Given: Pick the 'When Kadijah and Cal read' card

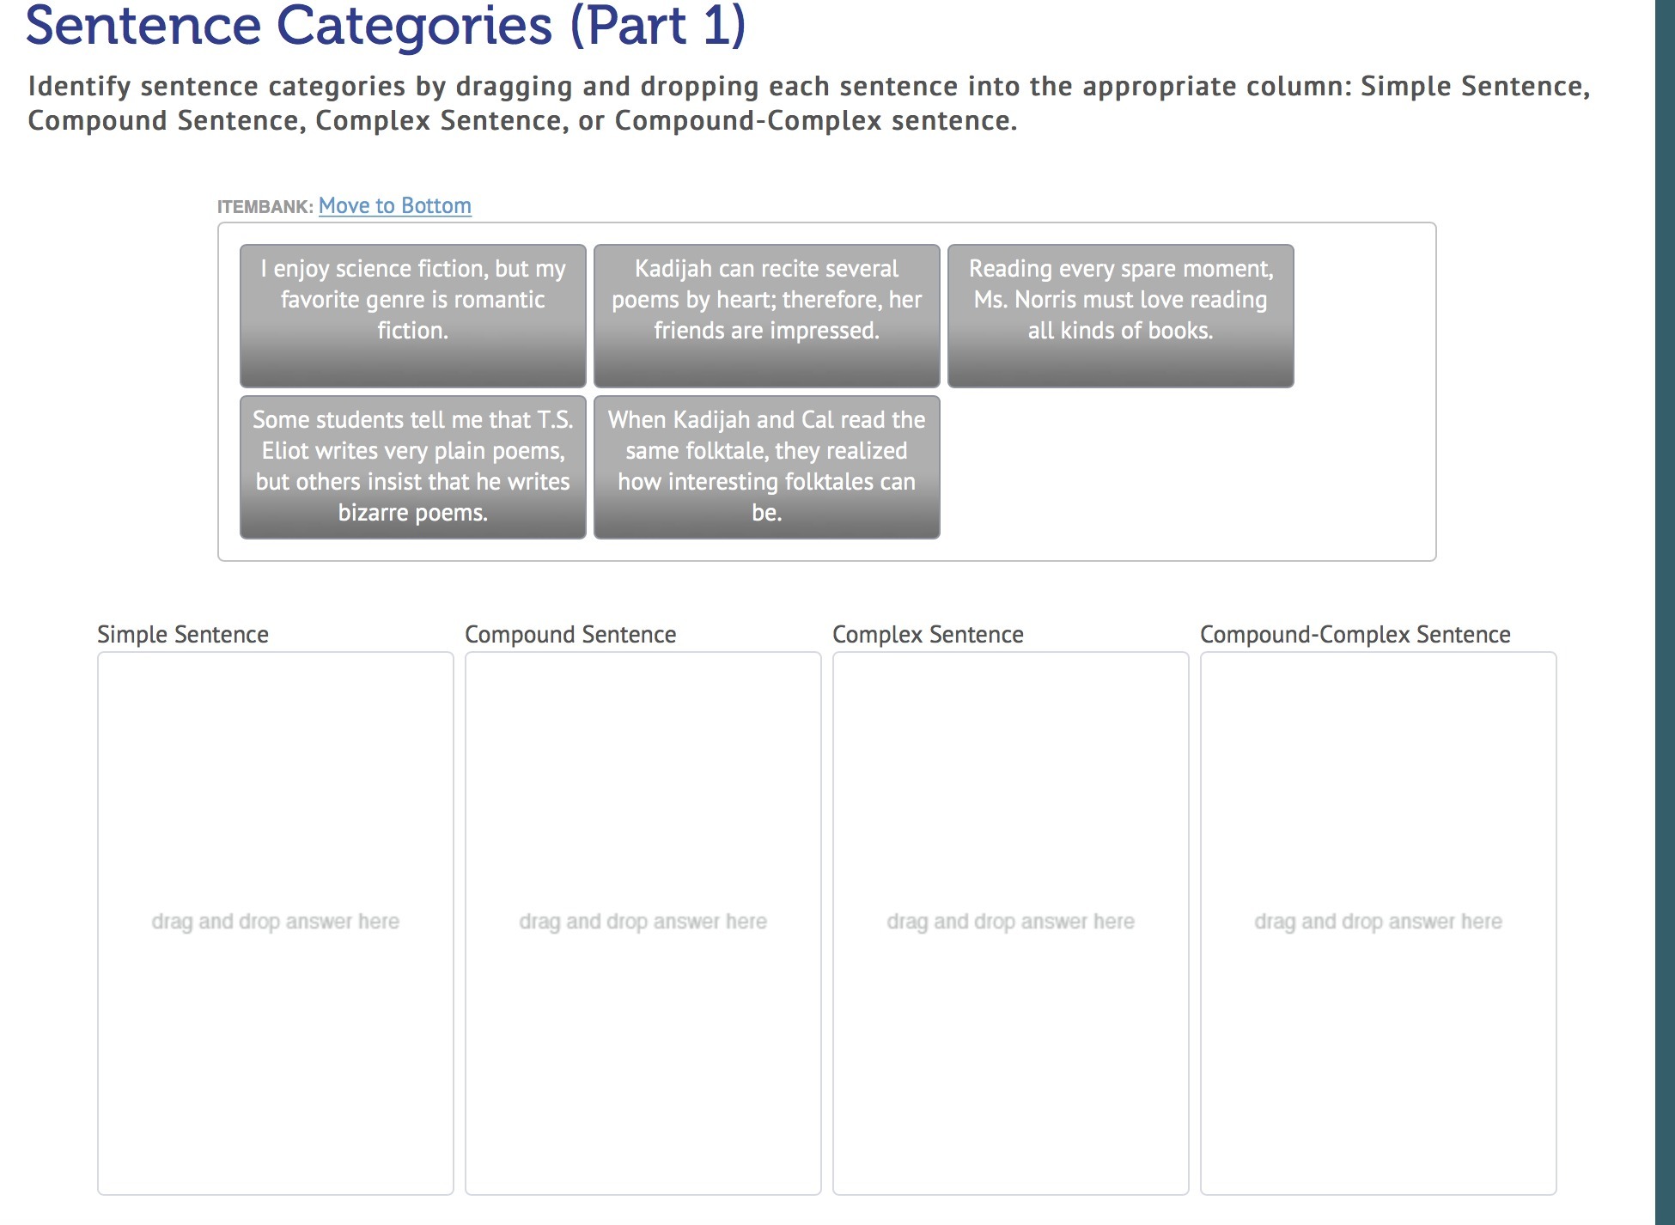Looking at the screenshot, I should click(766, 466).
